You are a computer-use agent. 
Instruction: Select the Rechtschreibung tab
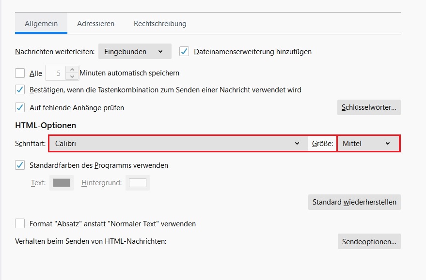pyautogui.click(x=160, y=23)
